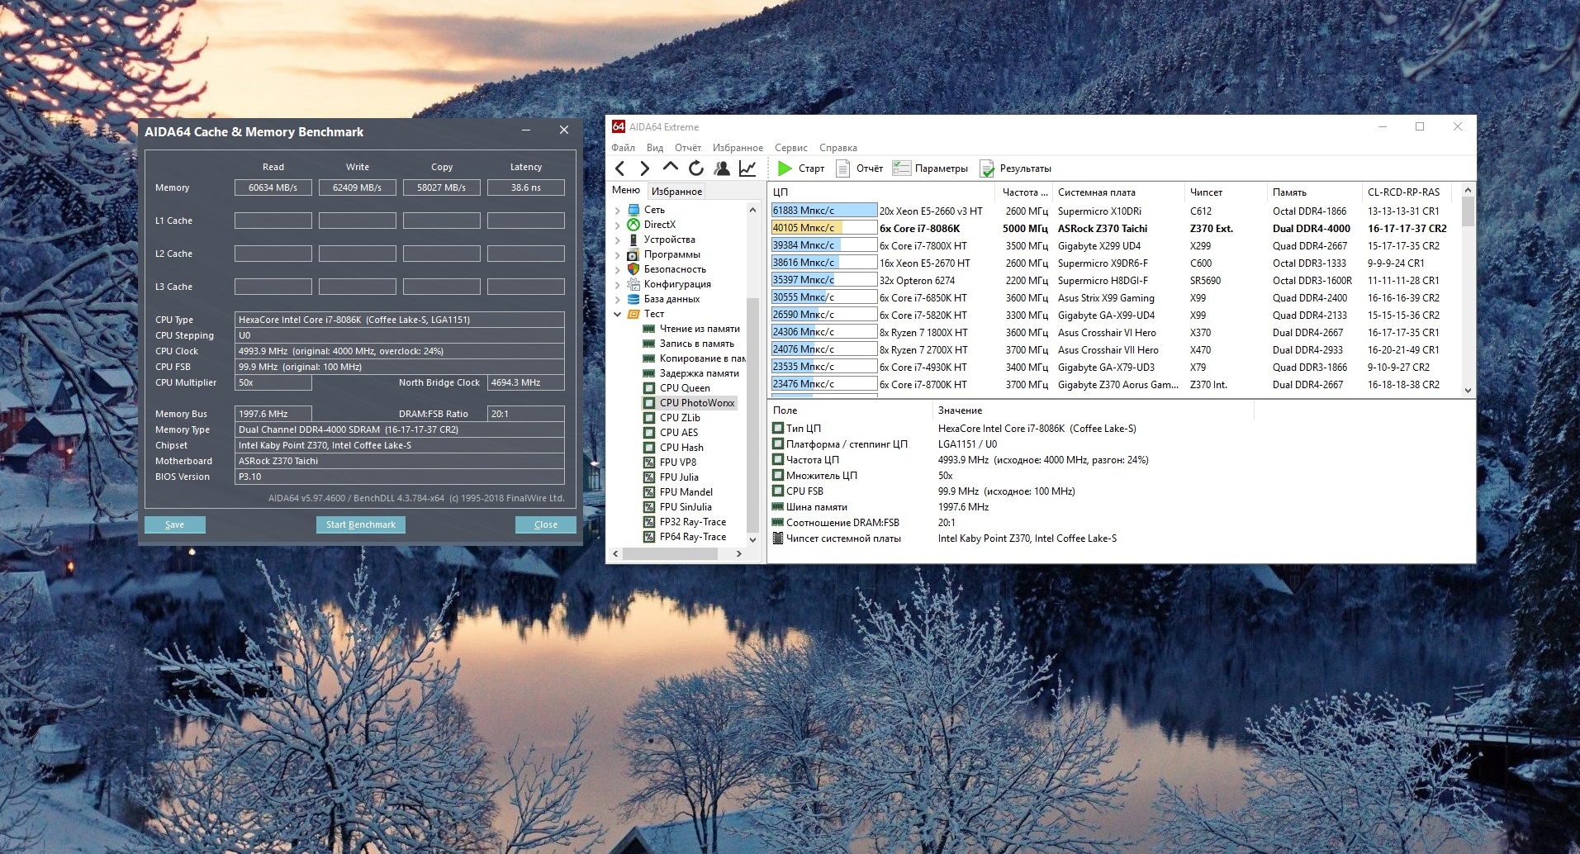
Task: Expand the Устройства tree node arrow
Action: [618, 240]
